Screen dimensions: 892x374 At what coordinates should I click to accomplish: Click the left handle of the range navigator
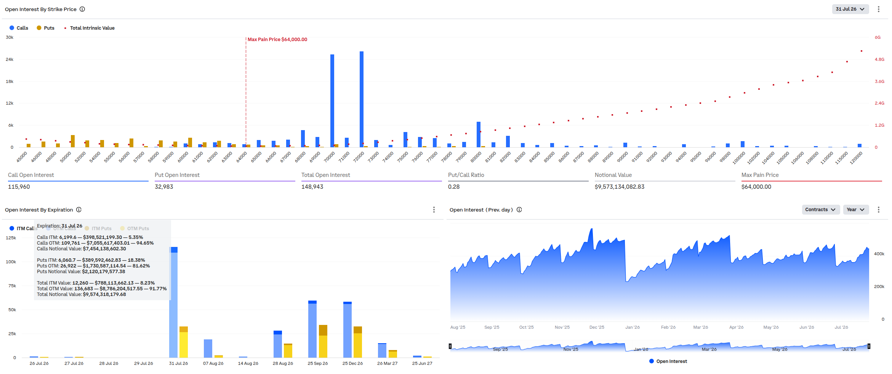point(450,346)
